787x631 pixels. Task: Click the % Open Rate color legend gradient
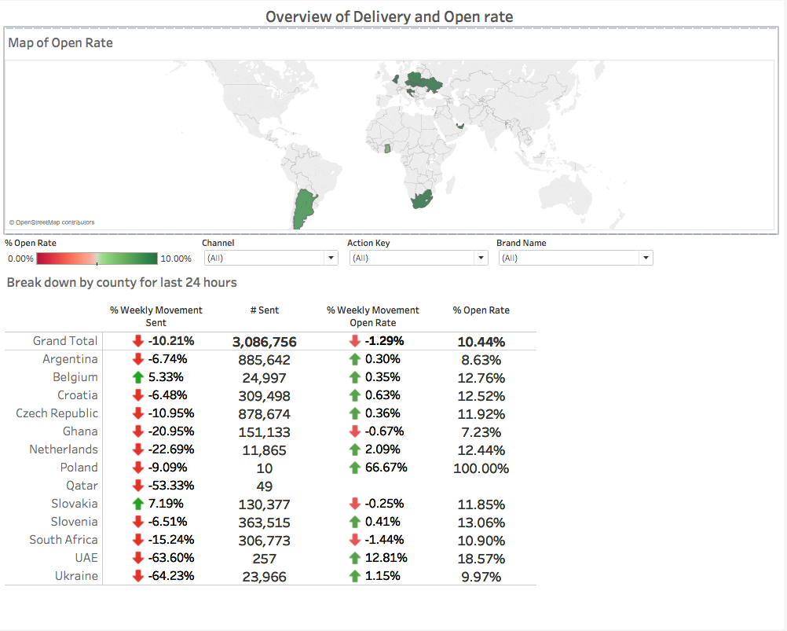pyautogui.click(x=97, y=258)
